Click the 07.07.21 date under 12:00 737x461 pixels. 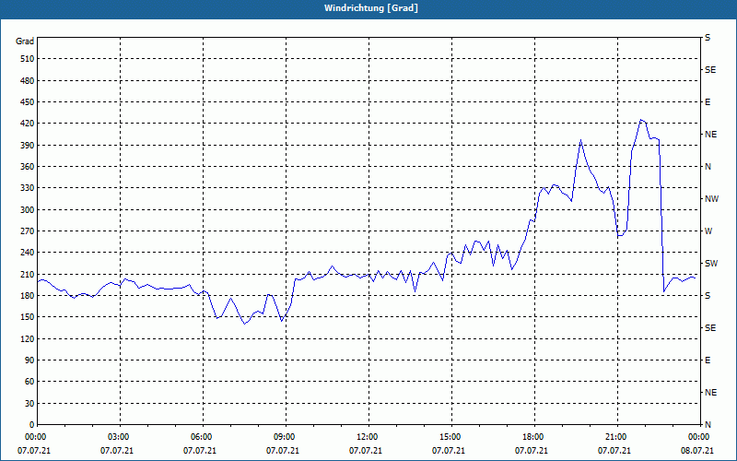366,451
